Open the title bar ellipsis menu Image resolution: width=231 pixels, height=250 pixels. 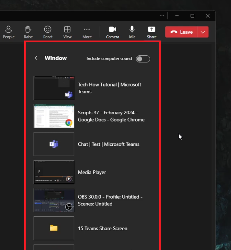162,16
